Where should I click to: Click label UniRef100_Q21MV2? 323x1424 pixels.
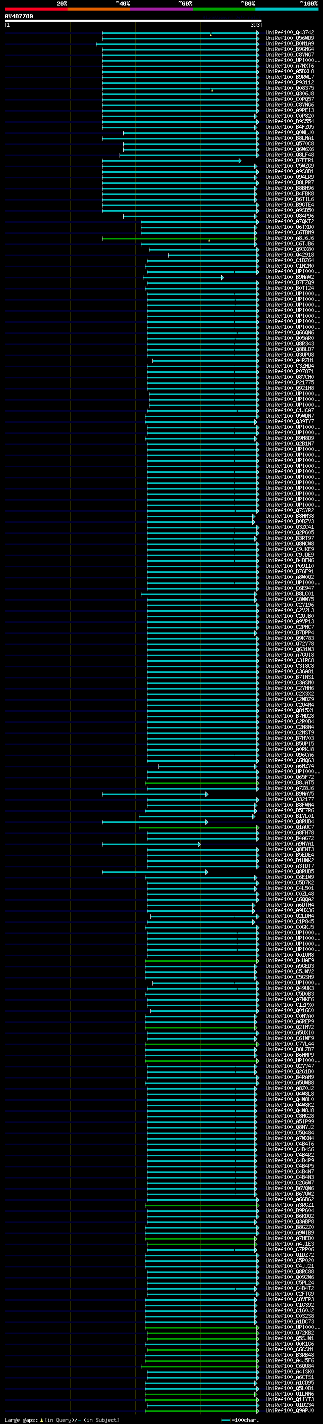click(290, 1027)
